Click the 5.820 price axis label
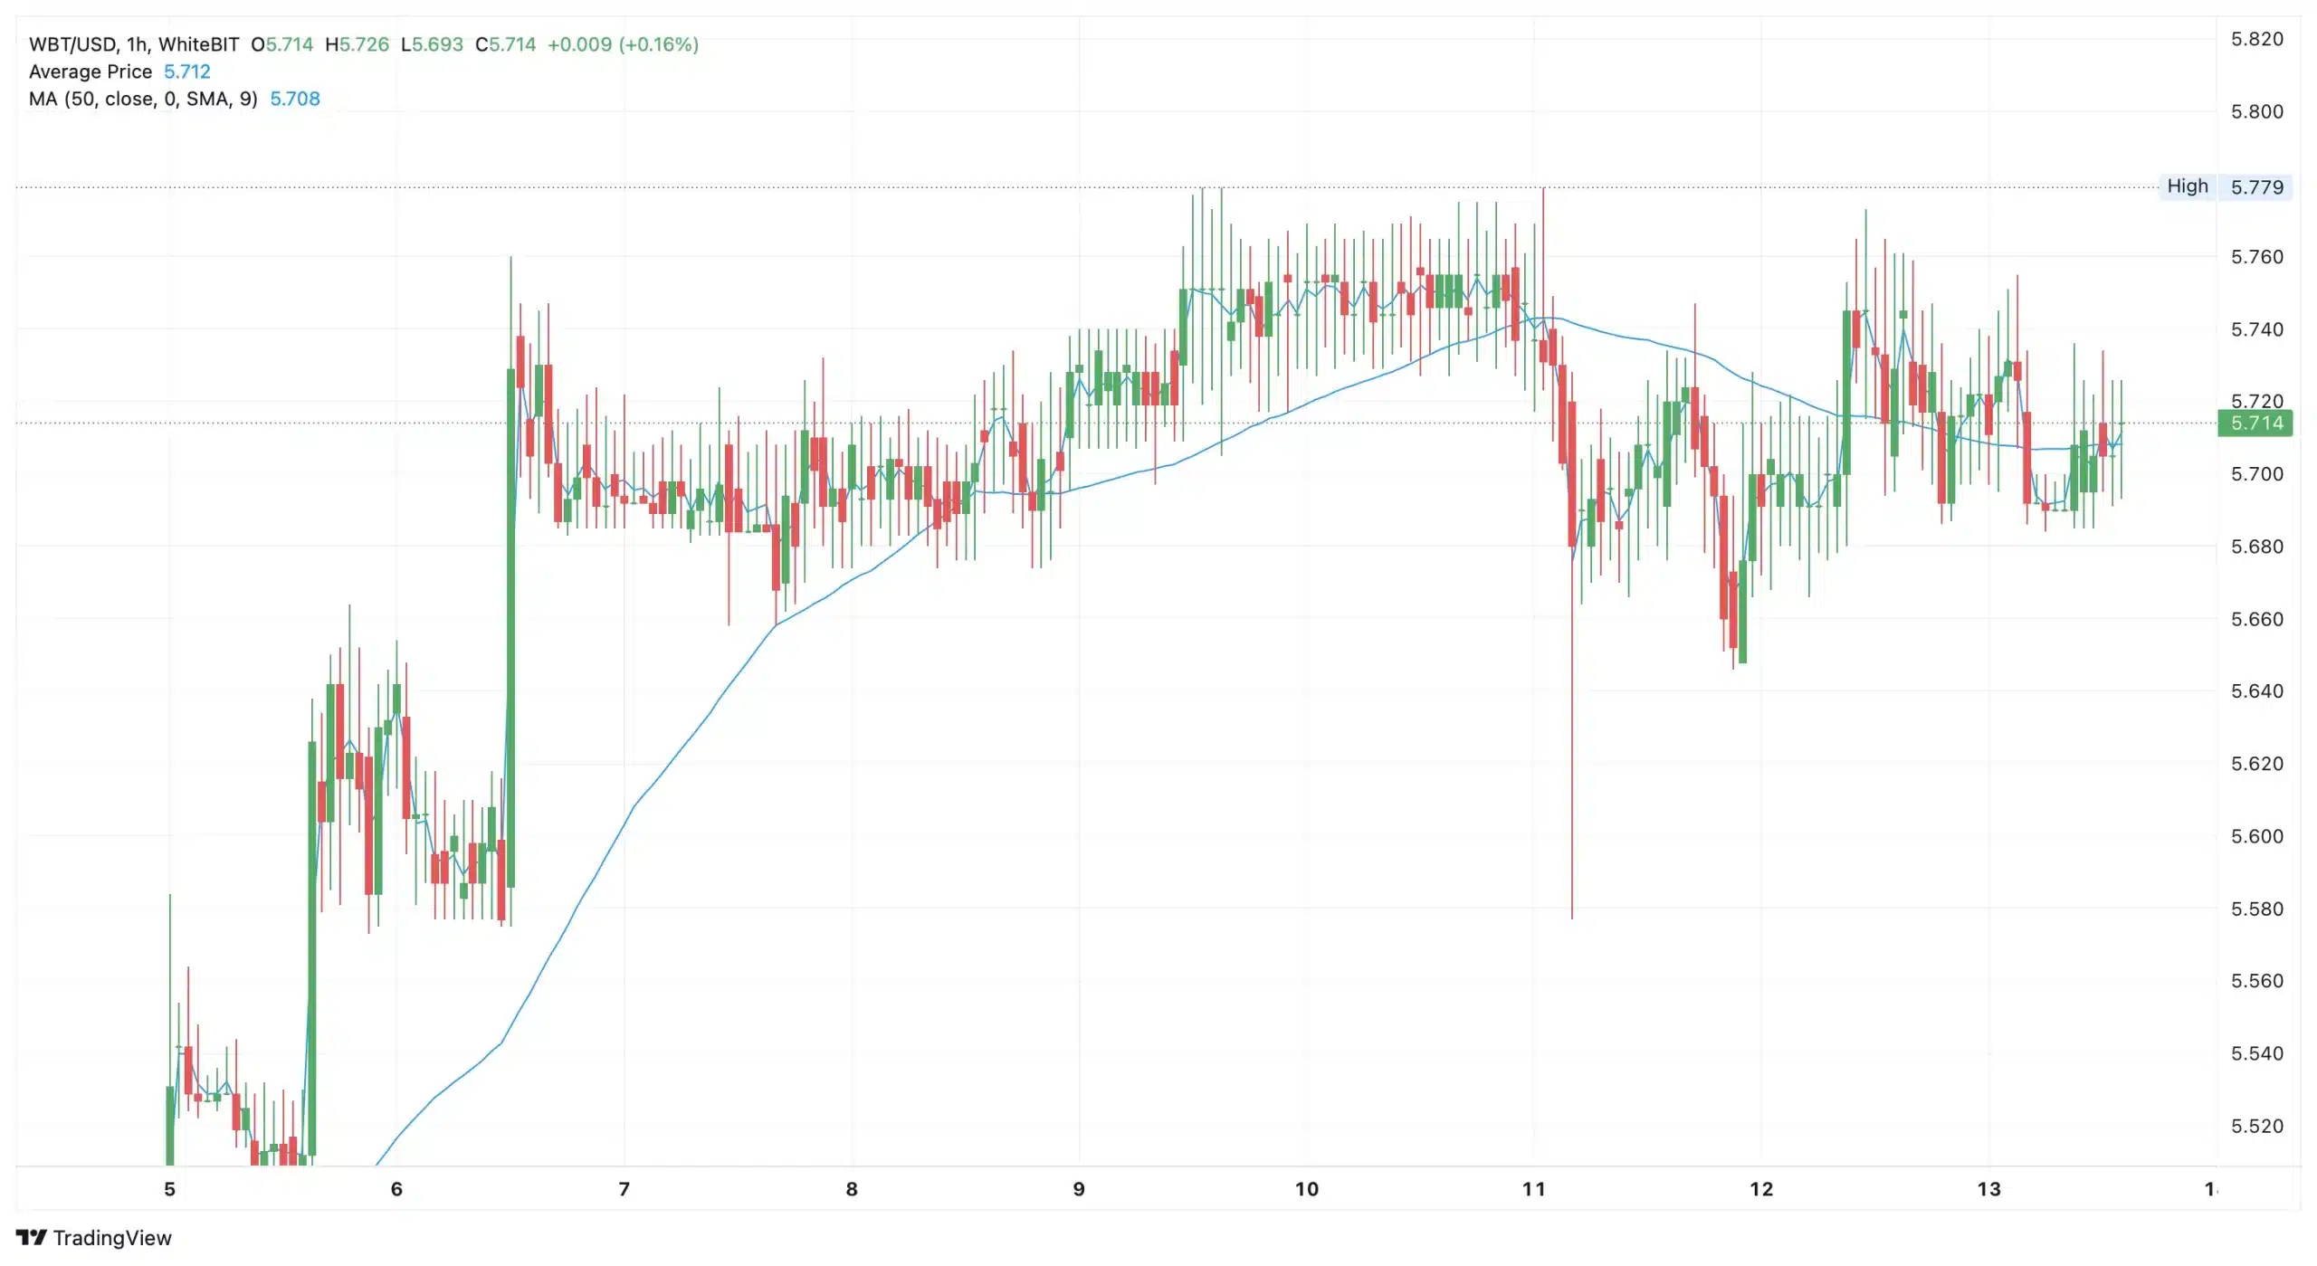This screenshot has height=1266, width=2317. (x=2257, y=39)
